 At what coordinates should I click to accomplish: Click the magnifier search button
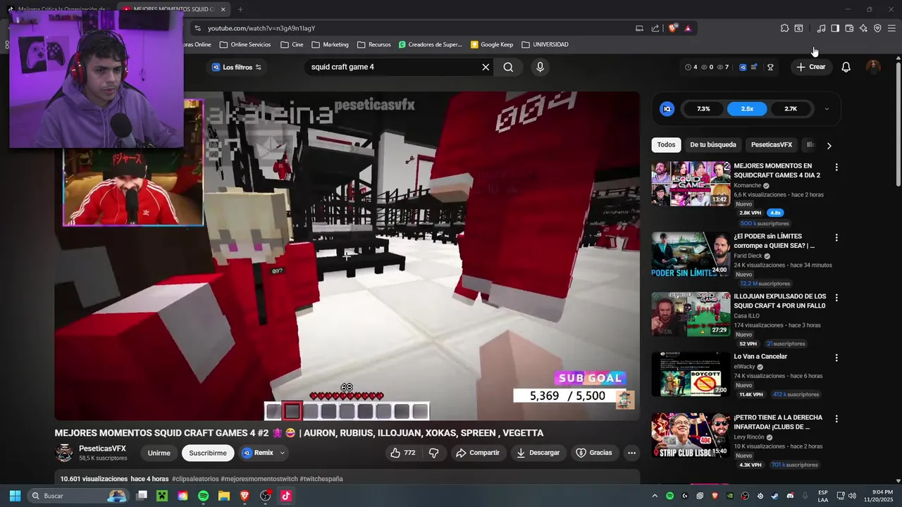coord(508,67)
